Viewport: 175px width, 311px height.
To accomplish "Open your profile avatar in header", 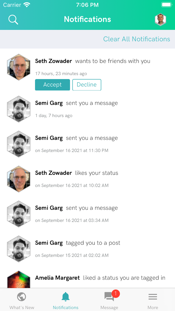I will [160, 20].
